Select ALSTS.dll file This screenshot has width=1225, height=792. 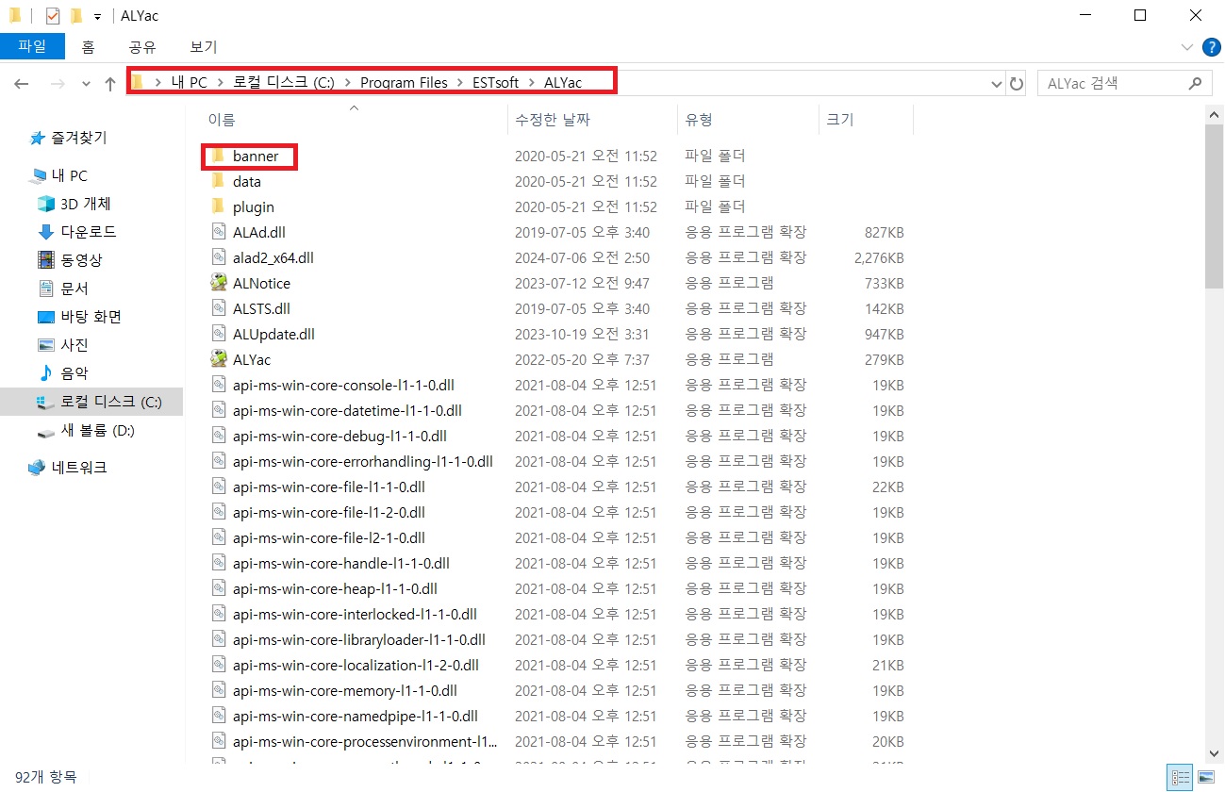[261, 308]
